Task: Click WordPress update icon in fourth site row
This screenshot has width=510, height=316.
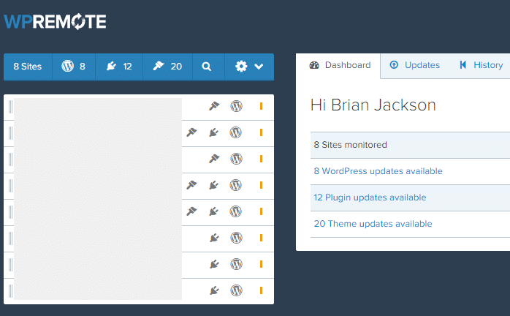Action: [x=236, y=185]
